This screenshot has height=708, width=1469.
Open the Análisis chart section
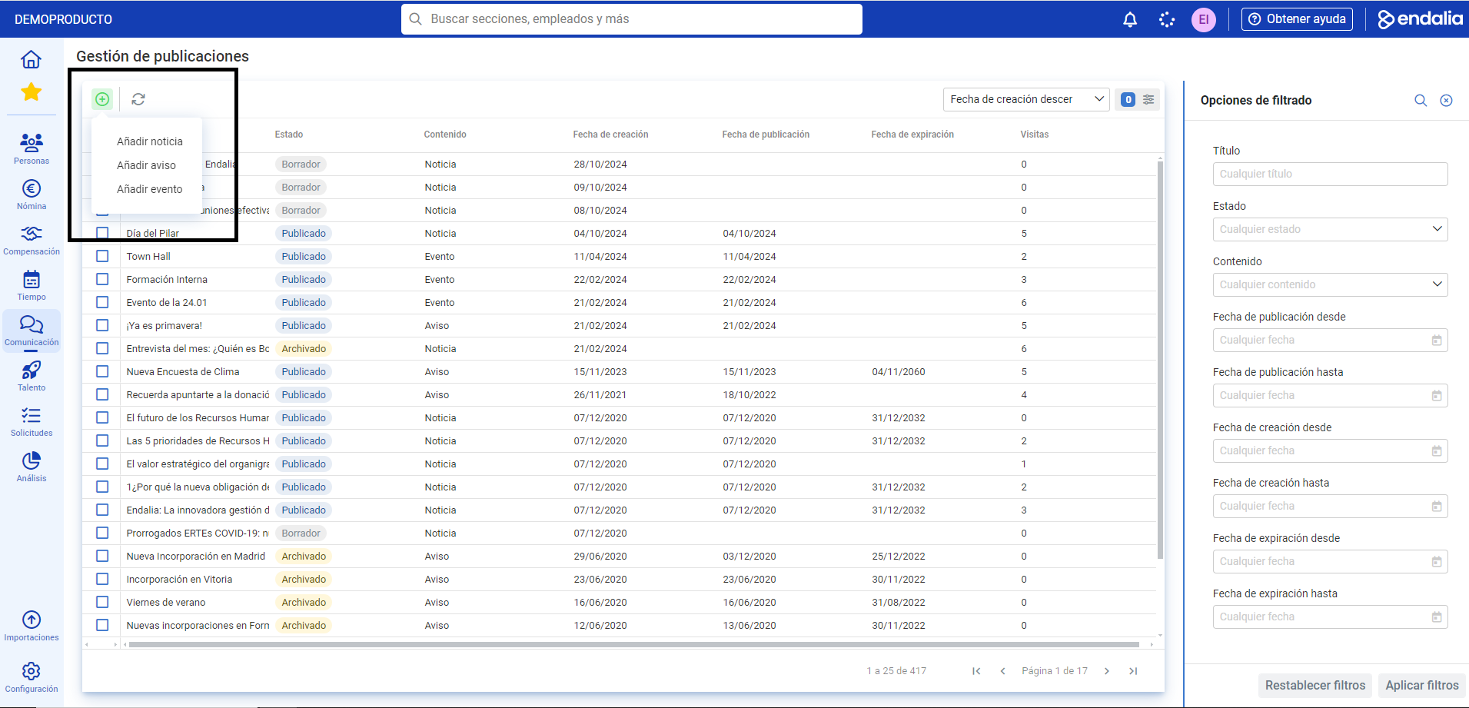[x=32, y=467]
